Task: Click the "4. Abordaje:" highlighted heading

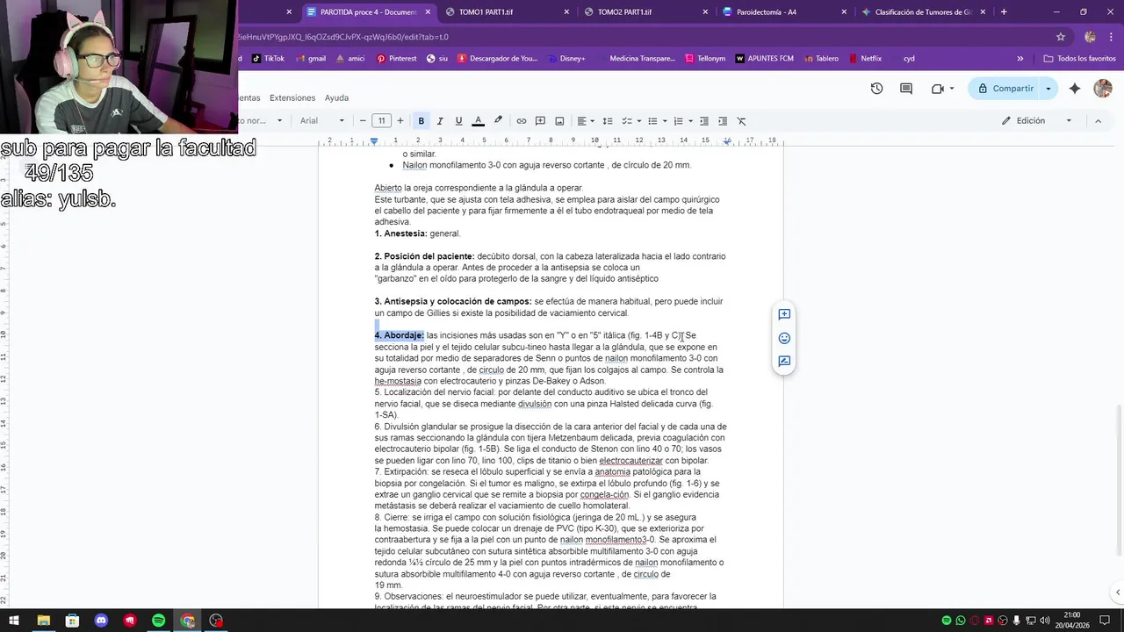Action: click(400, 335)
